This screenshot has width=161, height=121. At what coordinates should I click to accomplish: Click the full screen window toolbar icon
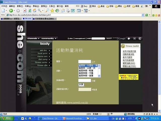point(73,11)
